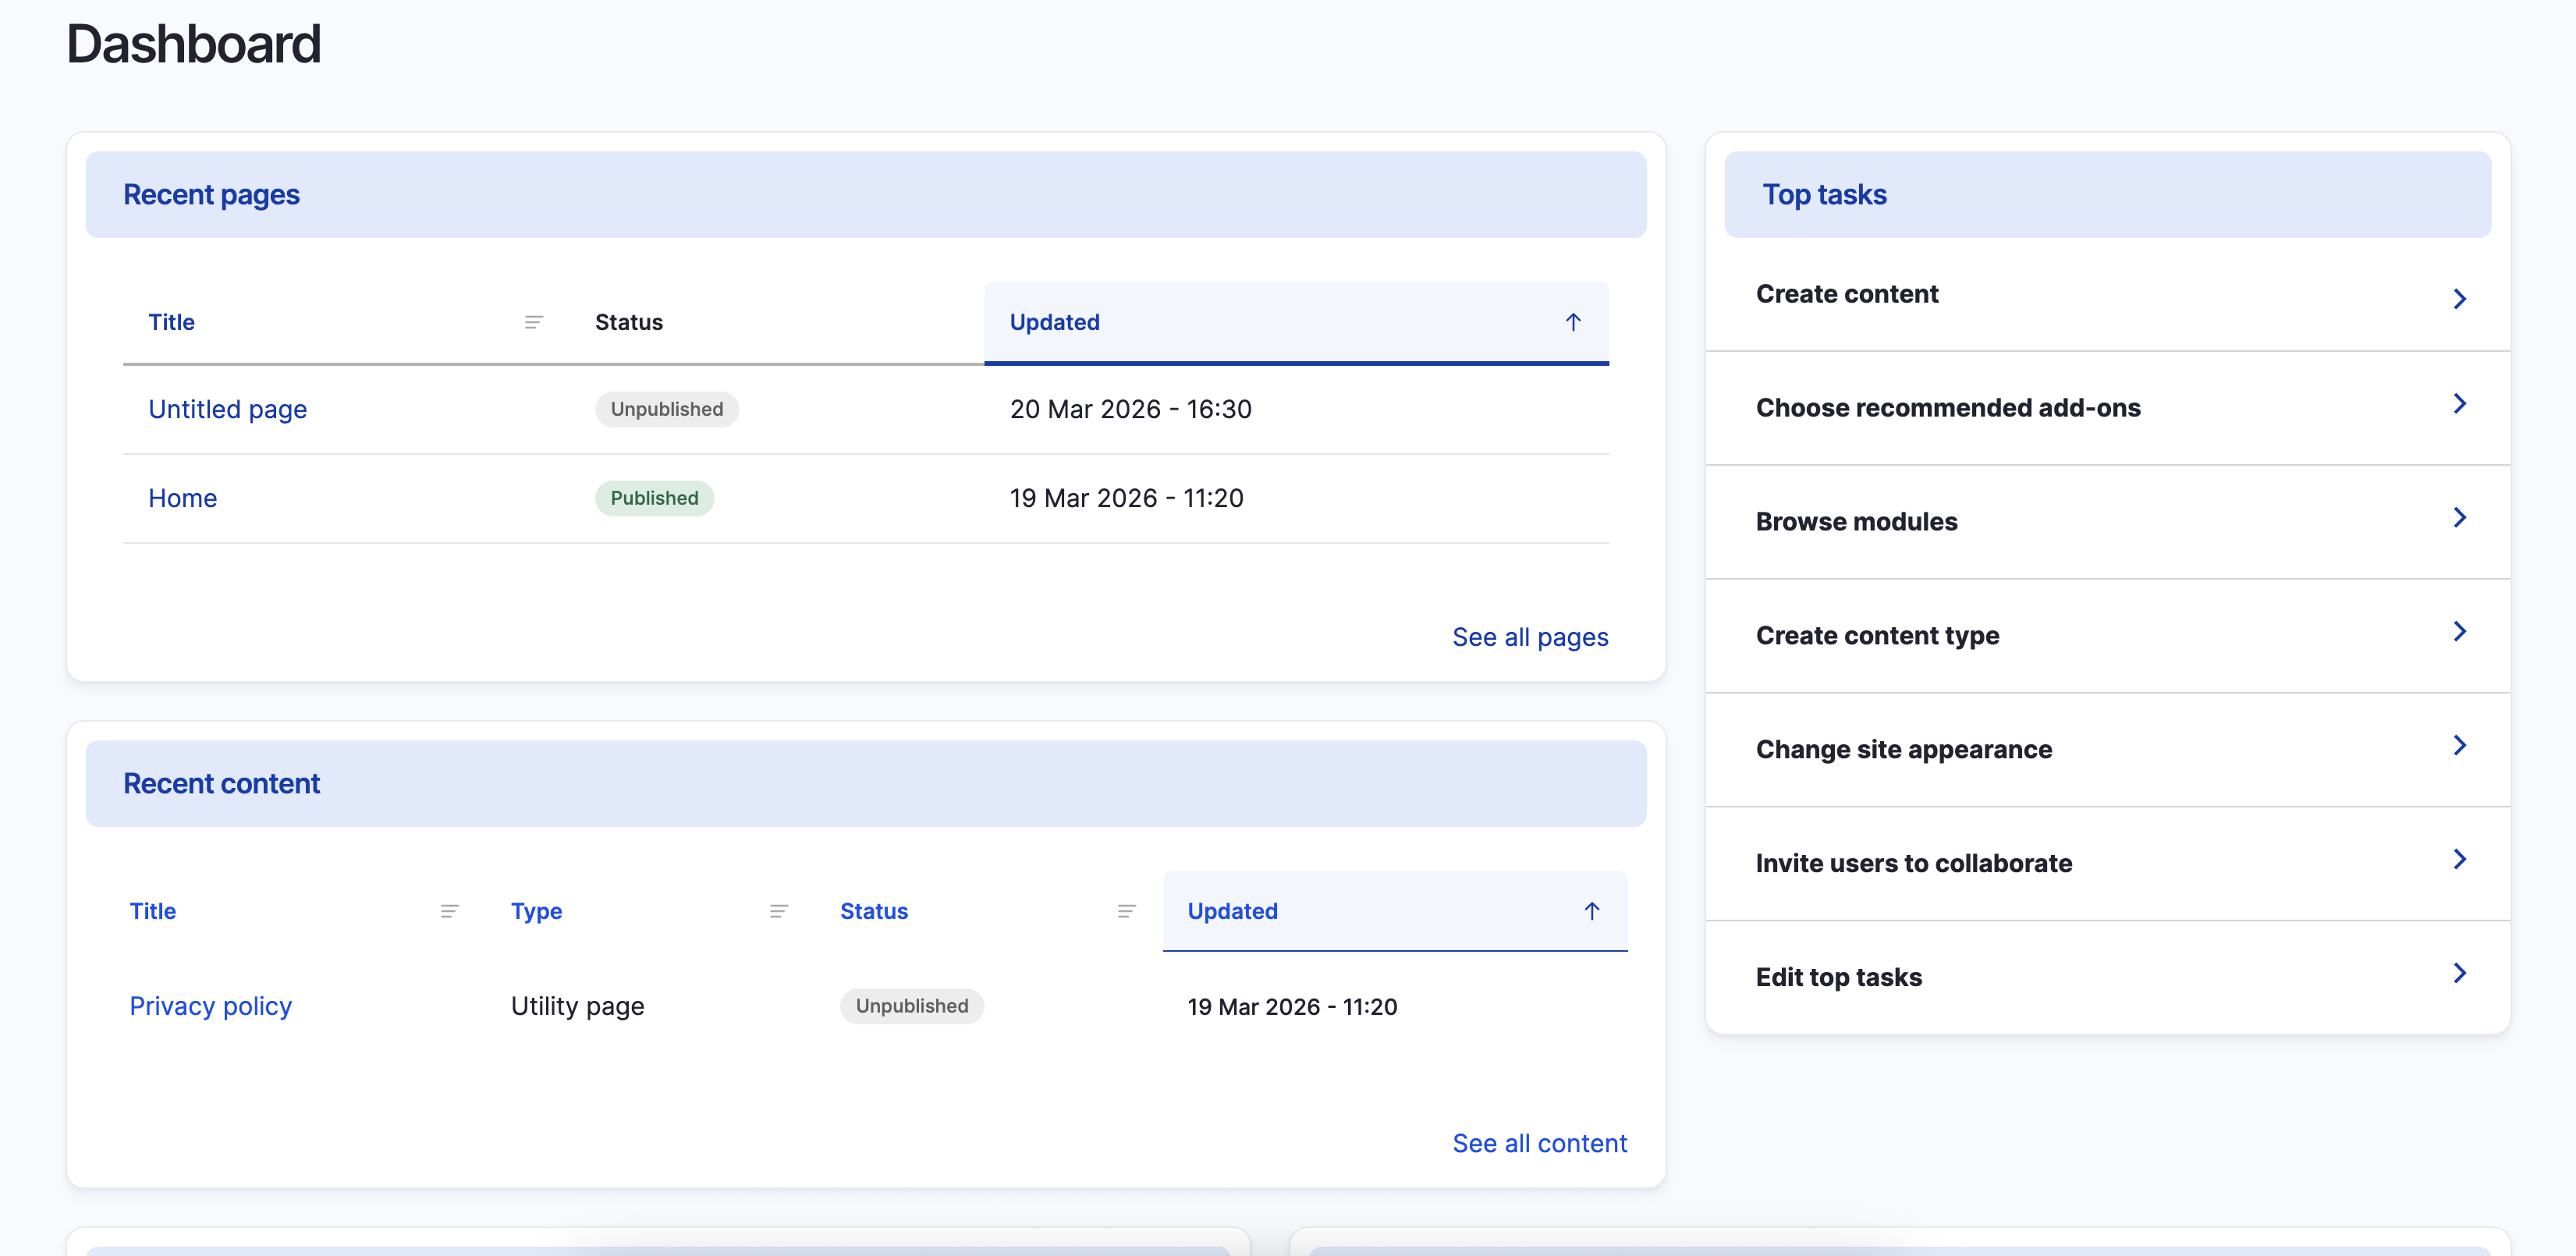Image resolution: width=2576 pixels, height=1256 pixels.
Task: Open the Privacy policy content link
Action: tap(210, 1006)
